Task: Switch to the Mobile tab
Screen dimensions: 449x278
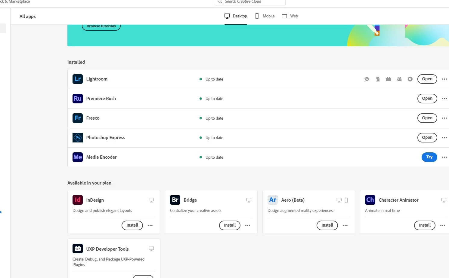Action: pyautogui.click(x=265, y=16)
